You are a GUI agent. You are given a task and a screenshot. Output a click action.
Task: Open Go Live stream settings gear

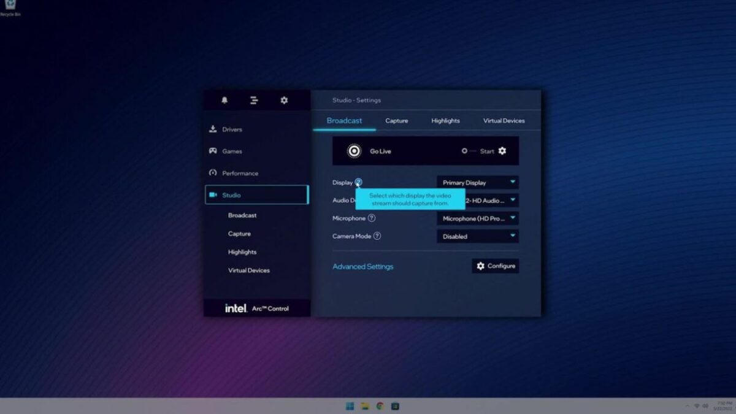pyautogui.click(x=503, y=150)
